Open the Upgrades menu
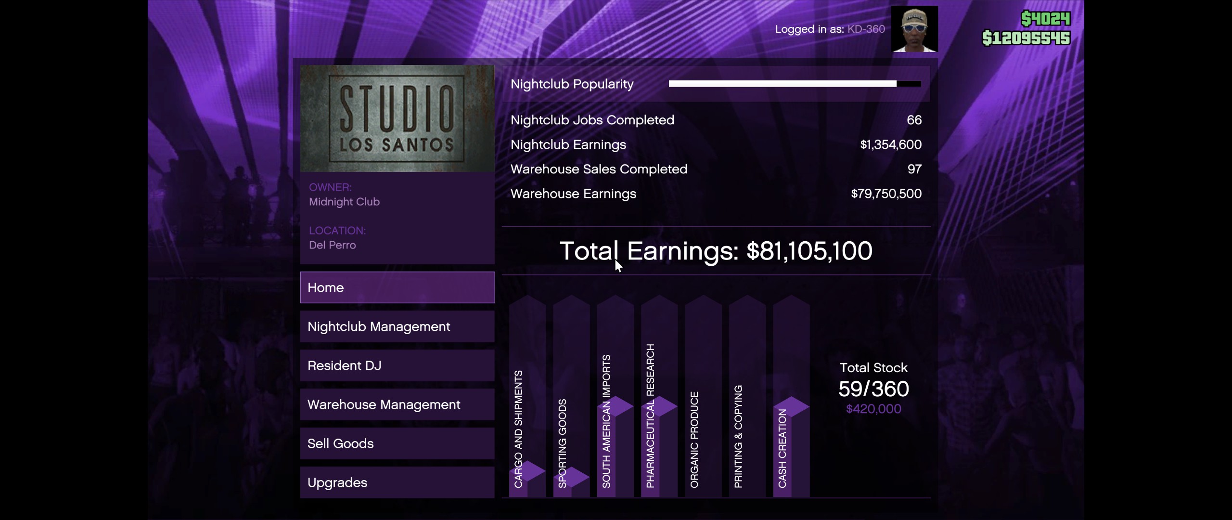The height and width of the screenshot is (520, 1232). coord(397,482)
